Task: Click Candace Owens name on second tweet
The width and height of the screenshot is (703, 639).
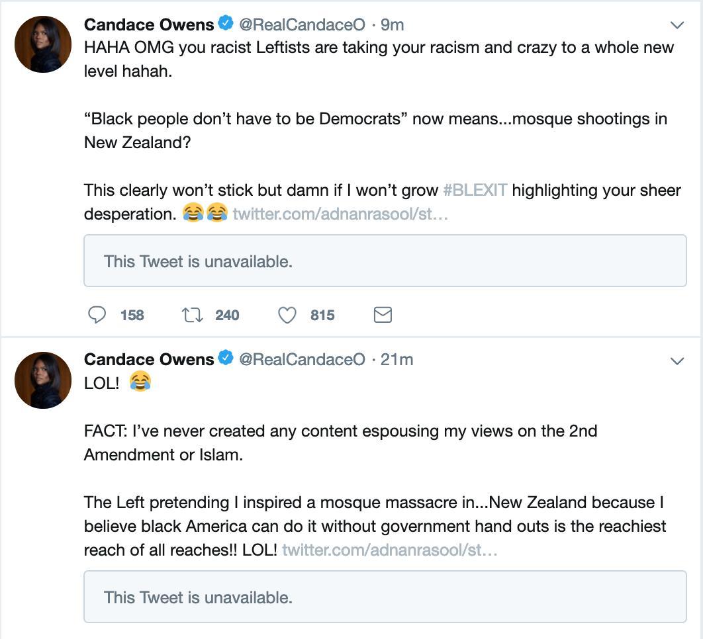Action: tap(149, 359)
